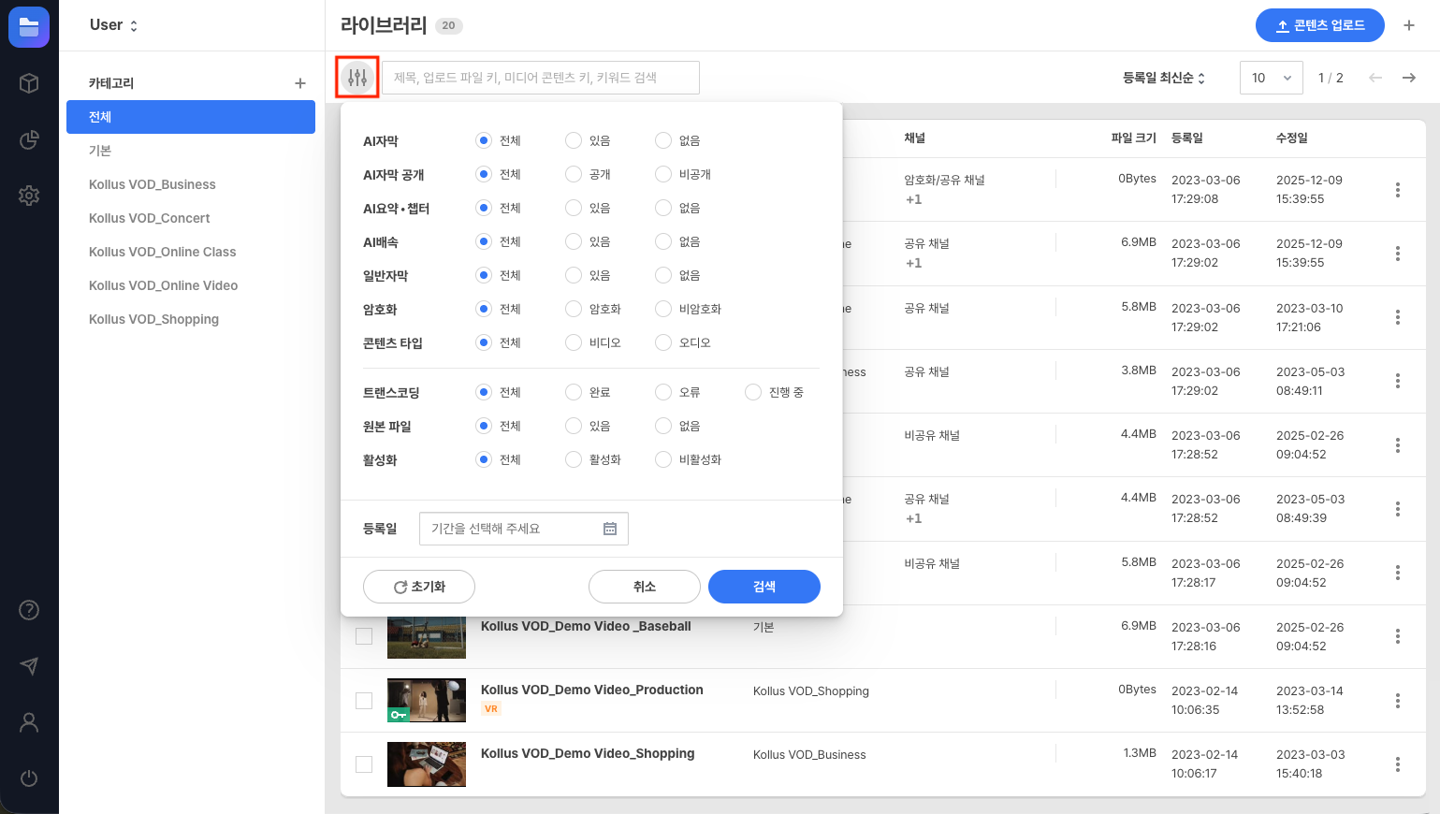Click the 검색 search button in the filter panel
1440x814 pixels.
pyautogui.click(x=764, y=587)
